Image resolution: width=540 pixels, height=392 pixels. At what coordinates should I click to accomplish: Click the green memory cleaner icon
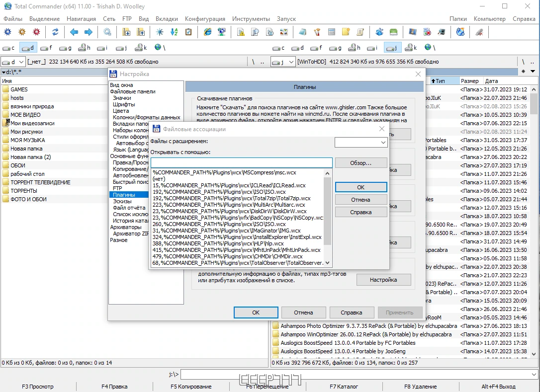coord(394,32)
